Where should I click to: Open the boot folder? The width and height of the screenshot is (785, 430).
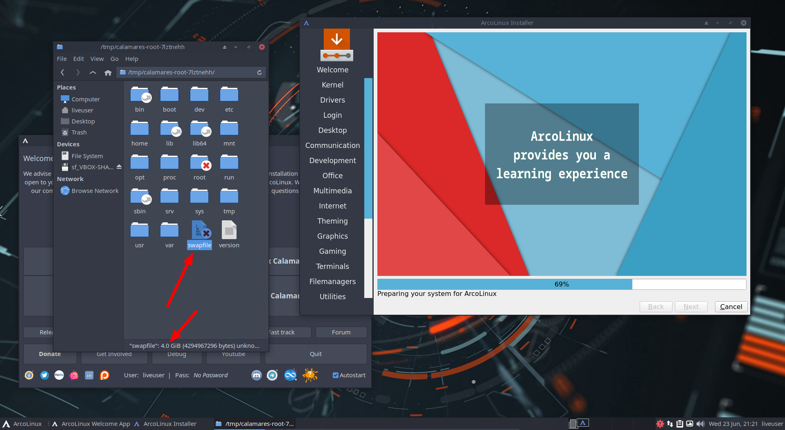169,99
